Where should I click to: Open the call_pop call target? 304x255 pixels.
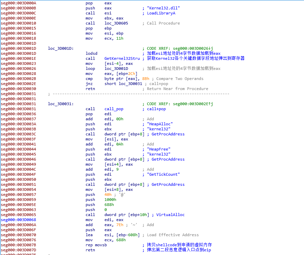[114, 109]
